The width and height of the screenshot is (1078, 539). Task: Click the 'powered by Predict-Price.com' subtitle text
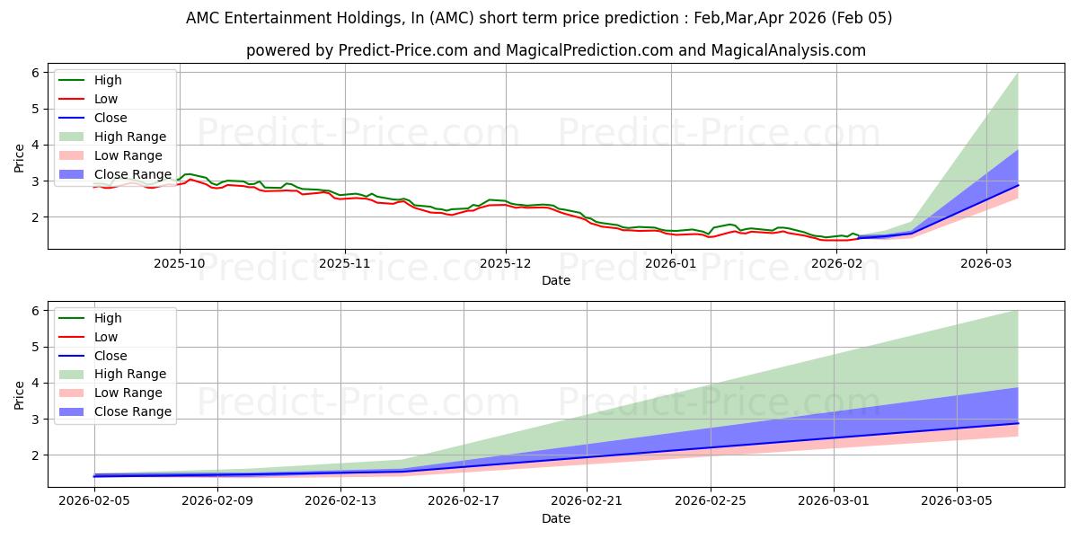(556, 50)
